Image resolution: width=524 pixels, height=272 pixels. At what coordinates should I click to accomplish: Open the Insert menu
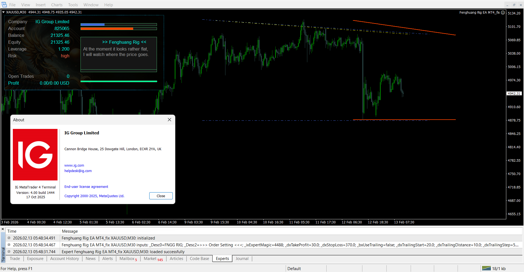point(41,5)
